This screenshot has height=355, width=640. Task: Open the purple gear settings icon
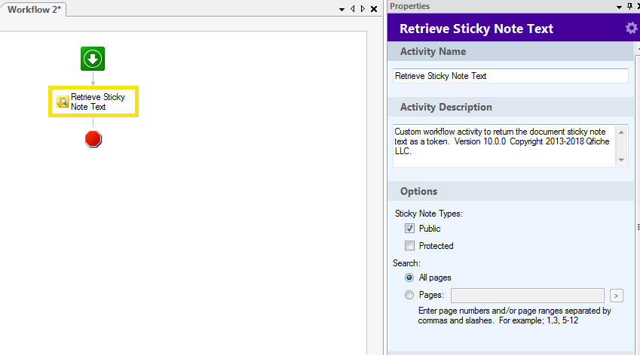click(x=631, y=28)
